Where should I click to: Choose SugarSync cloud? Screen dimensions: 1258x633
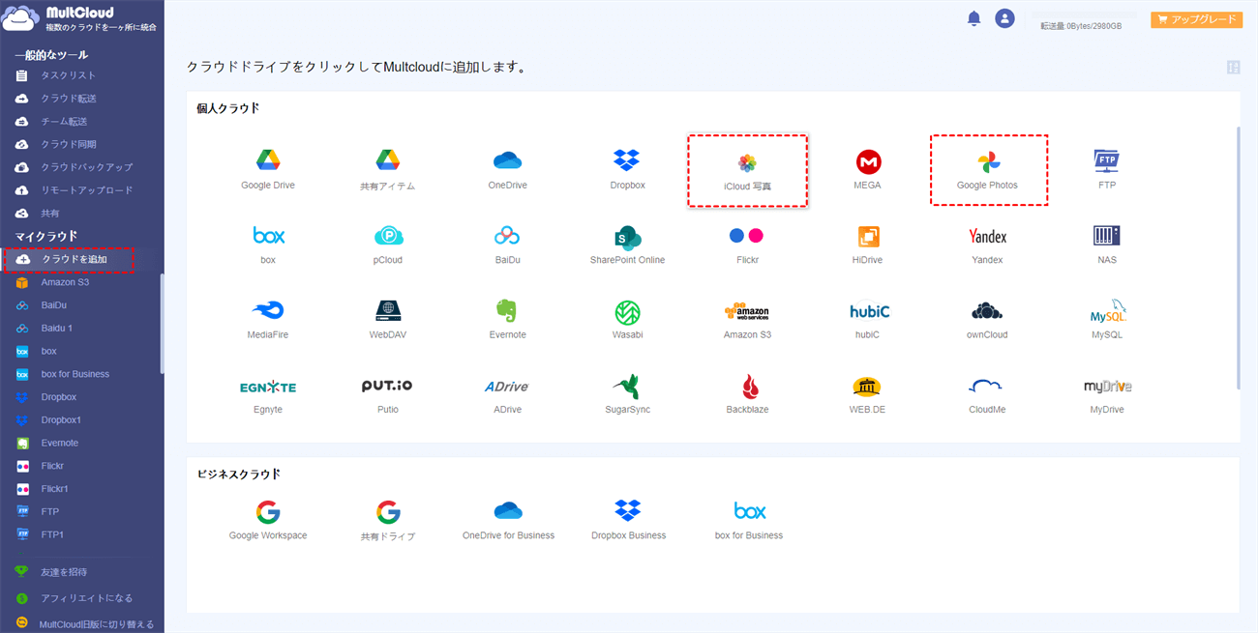(x=627, y=394)
